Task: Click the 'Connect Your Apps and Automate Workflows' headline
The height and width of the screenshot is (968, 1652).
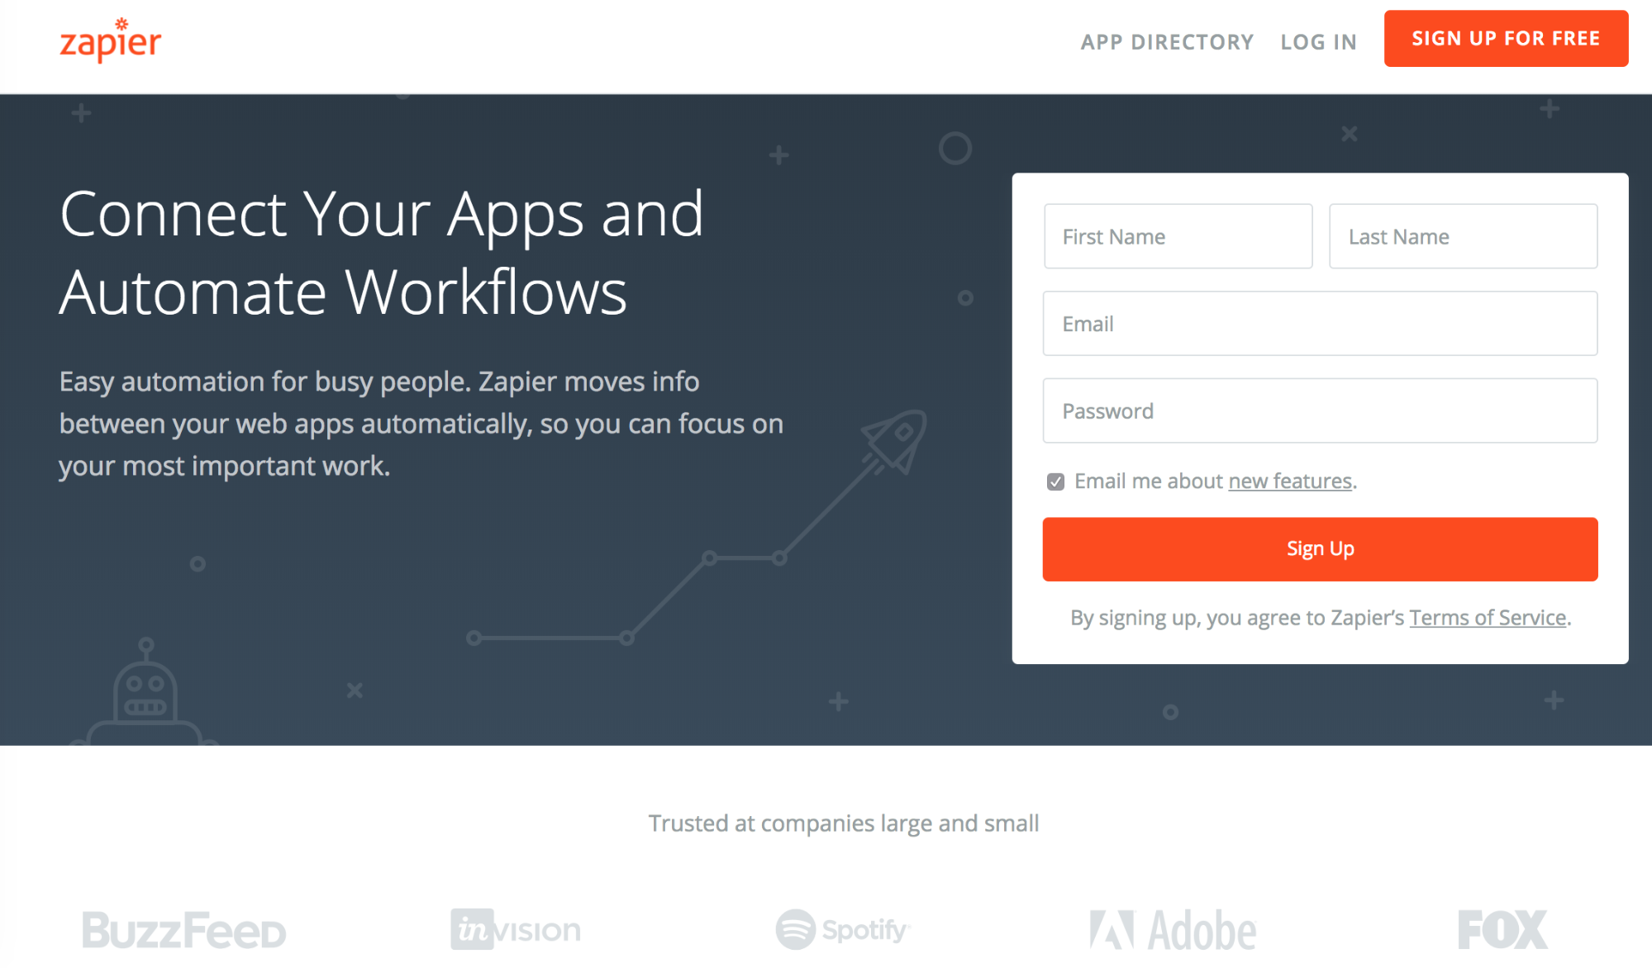Action: (381, 253)
